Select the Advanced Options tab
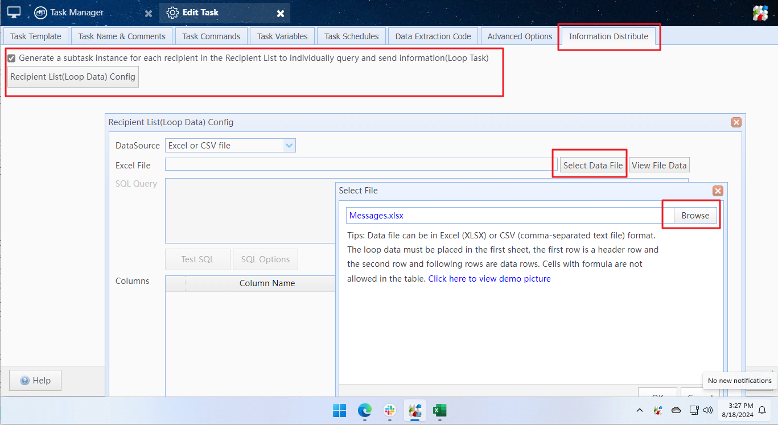 [x=520, y=36]
